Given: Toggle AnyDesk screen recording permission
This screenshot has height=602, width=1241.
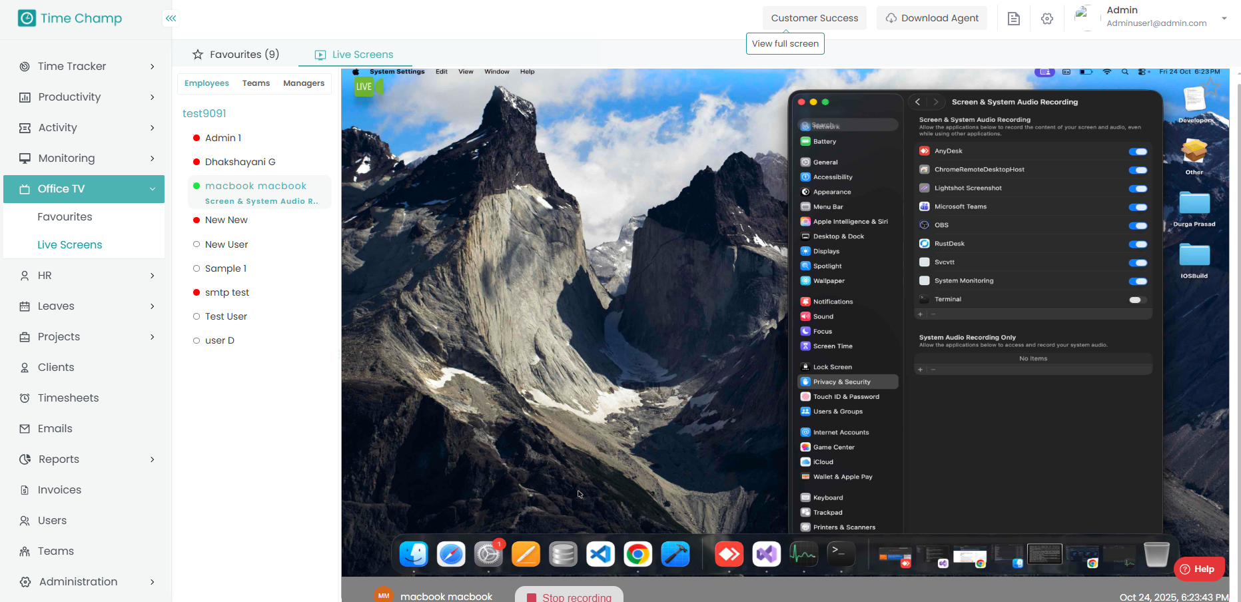Looking at the screenshot, I should coord(1138,152).
